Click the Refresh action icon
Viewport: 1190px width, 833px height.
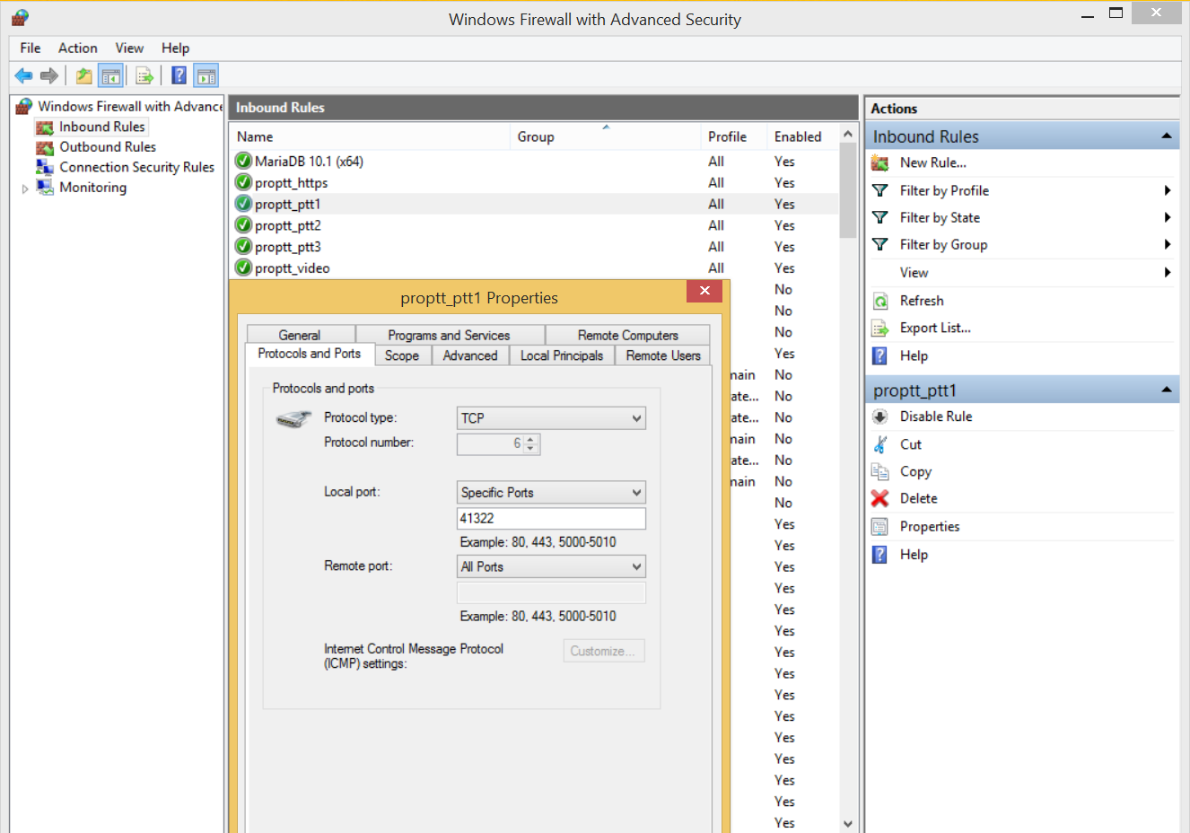[x=880, y=301]
